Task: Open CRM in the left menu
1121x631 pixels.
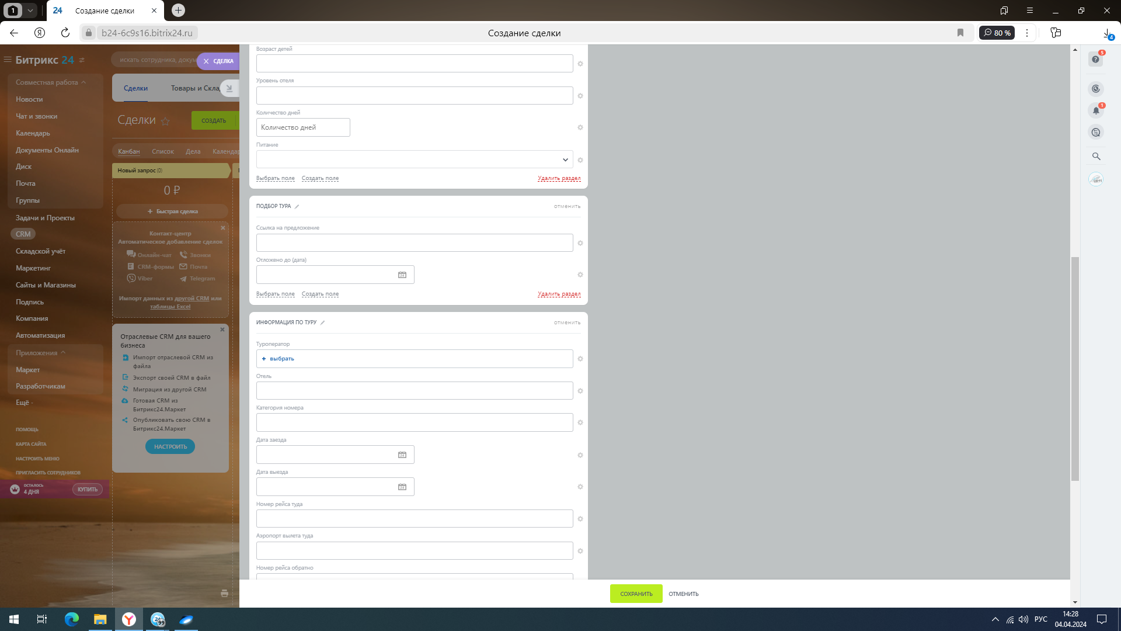Action: coord(23,234)
